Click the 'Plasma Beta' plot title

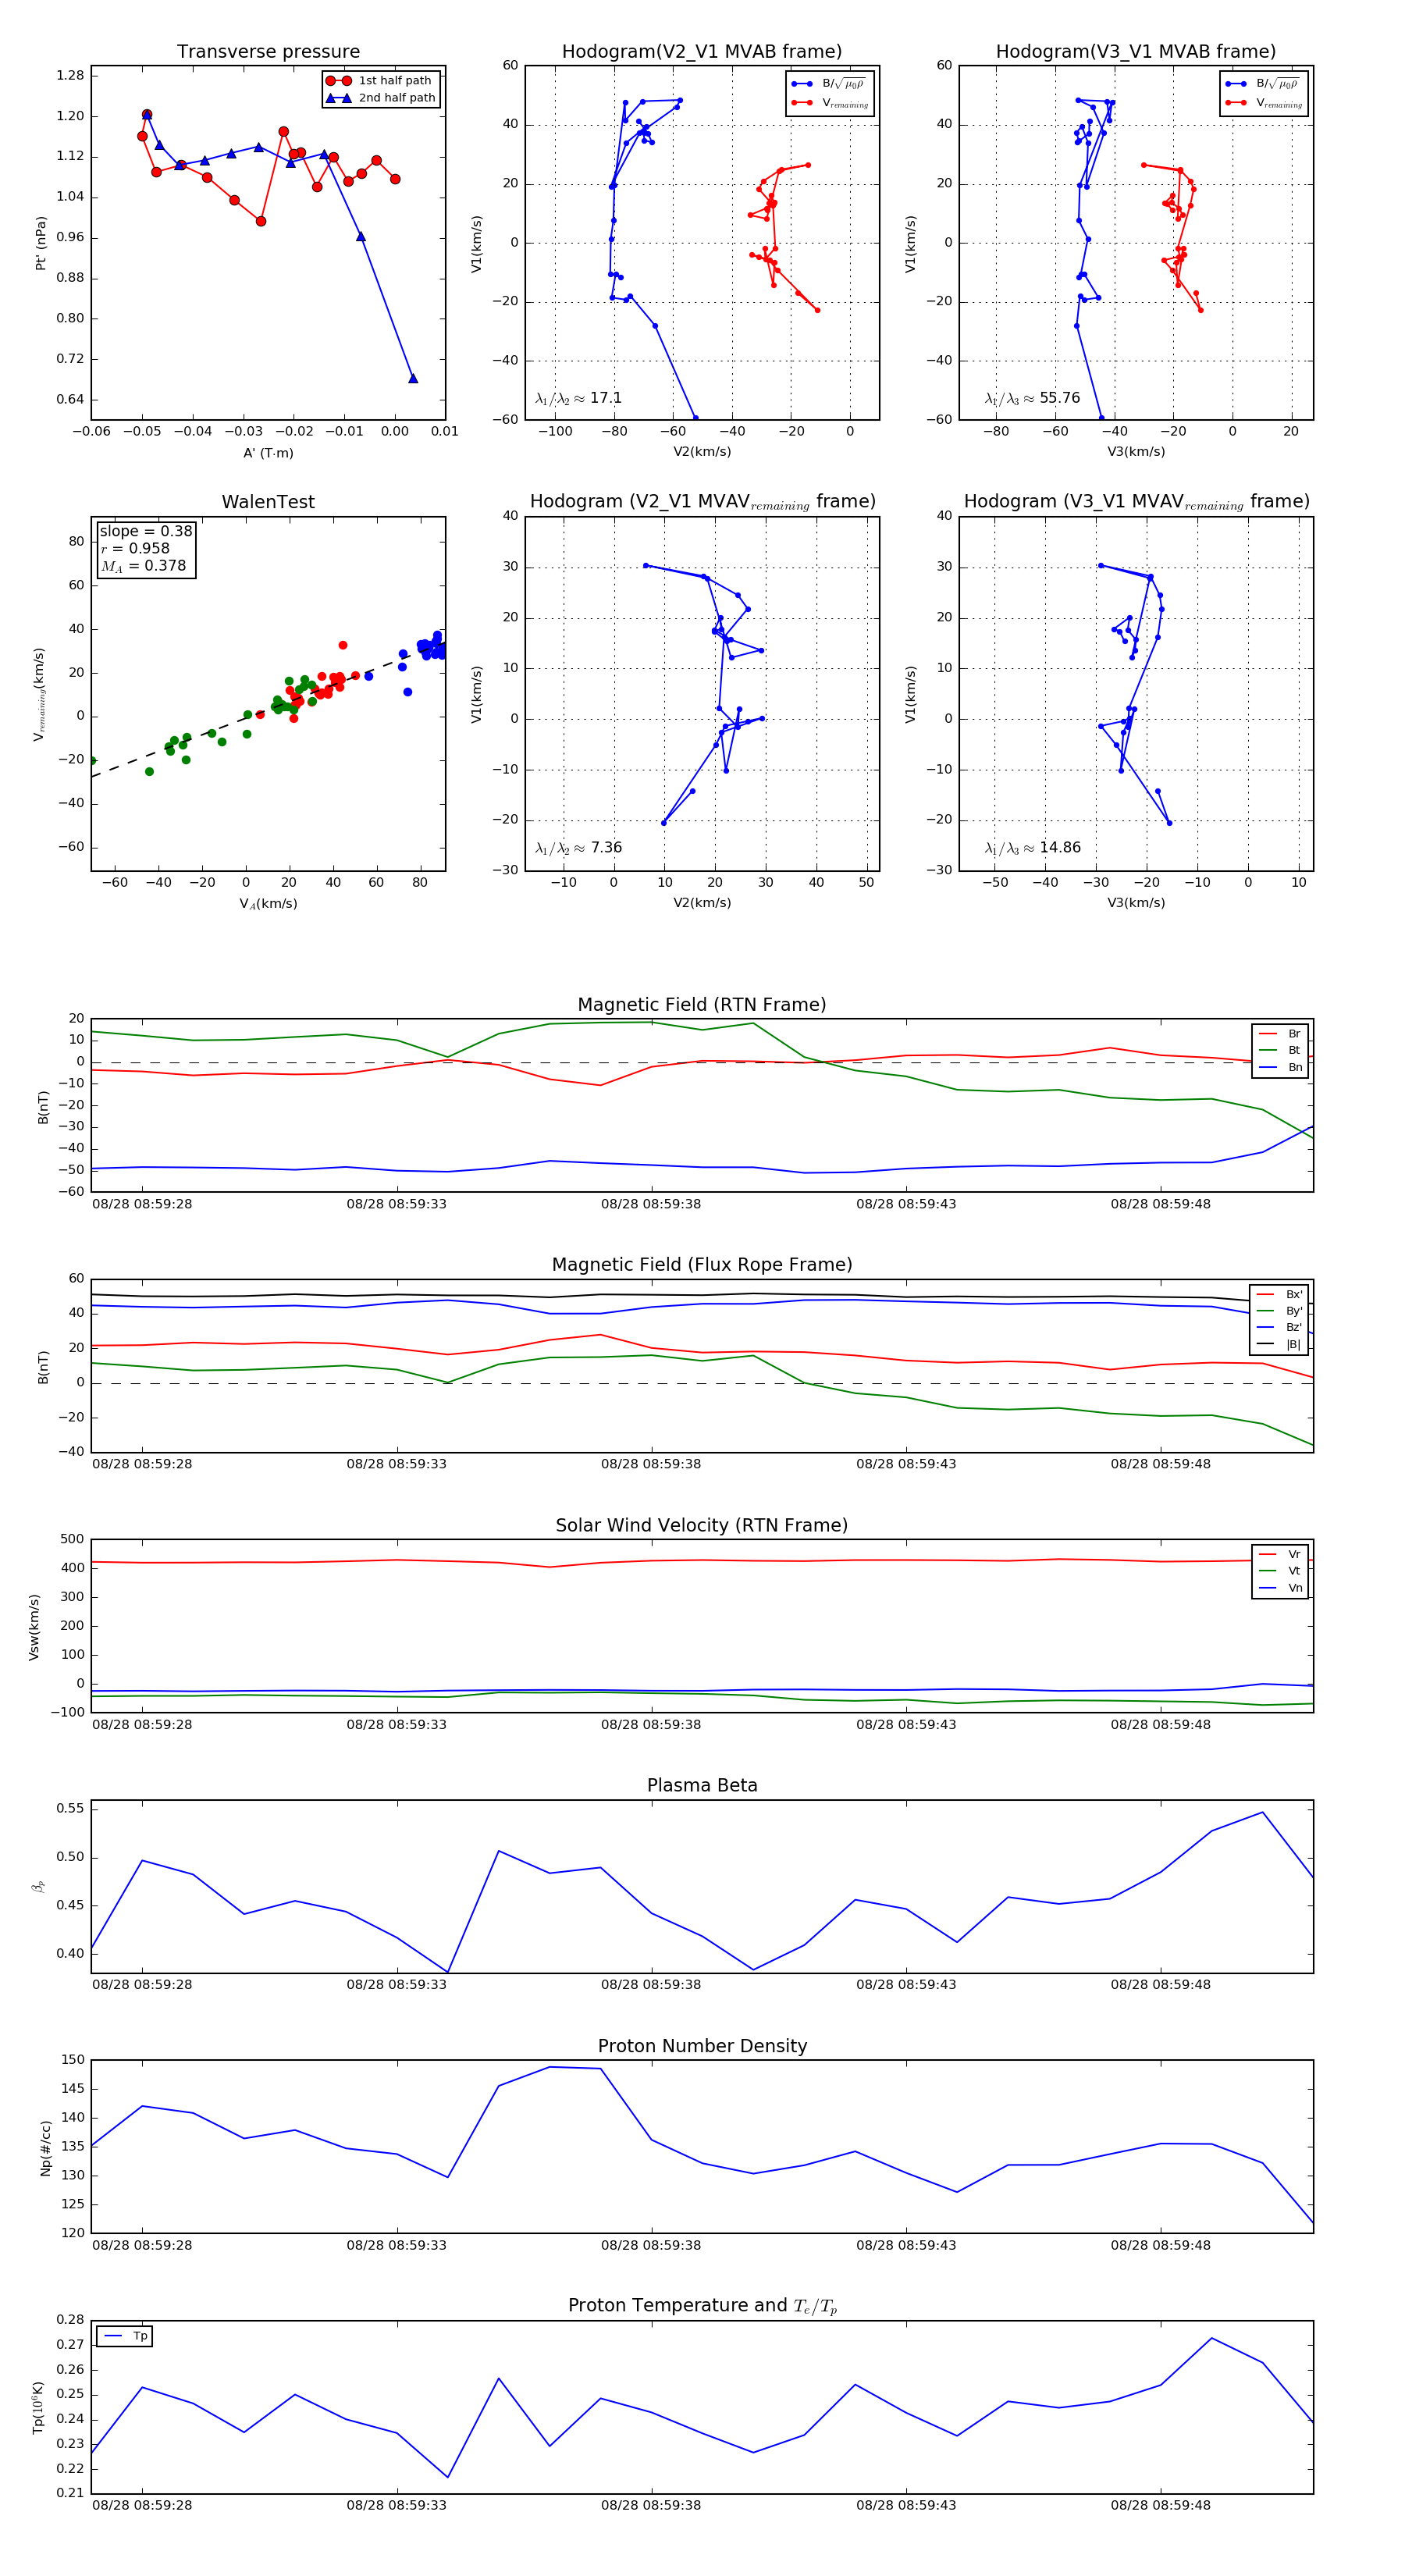pos(702,1786)
